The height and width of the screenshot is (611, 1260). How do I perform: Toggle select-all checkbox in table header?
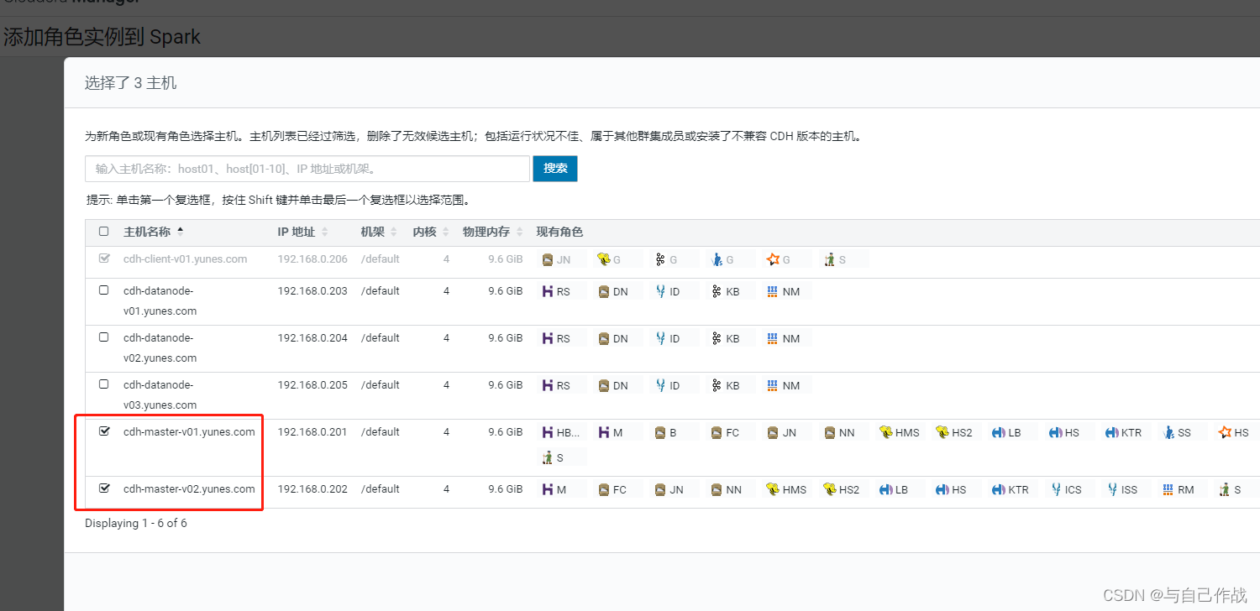click(104, 232)
